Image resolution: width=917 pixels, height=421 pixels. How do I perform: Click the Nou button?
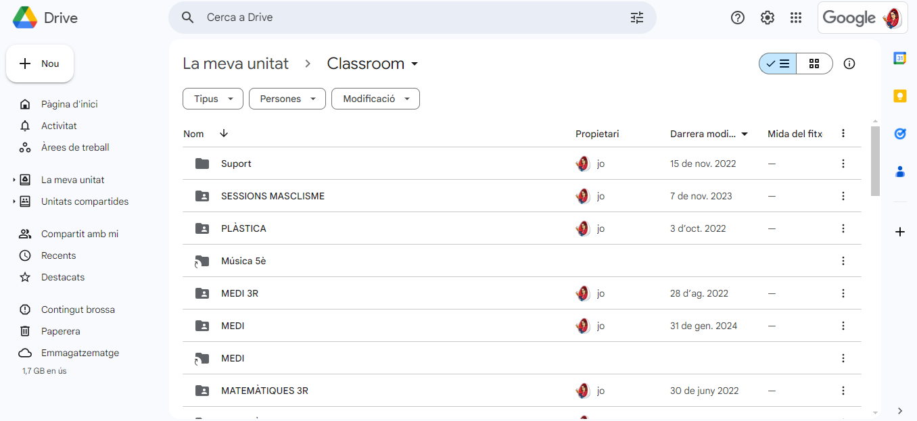[x=40, y=64]
